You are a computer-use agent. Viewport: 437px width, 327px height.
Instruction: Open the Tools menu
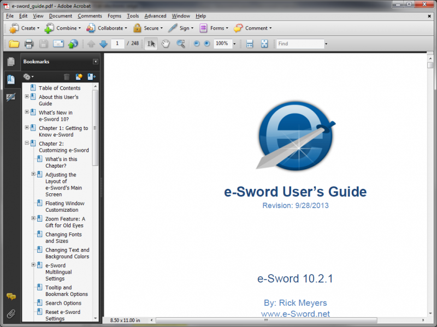pos(133,16)
